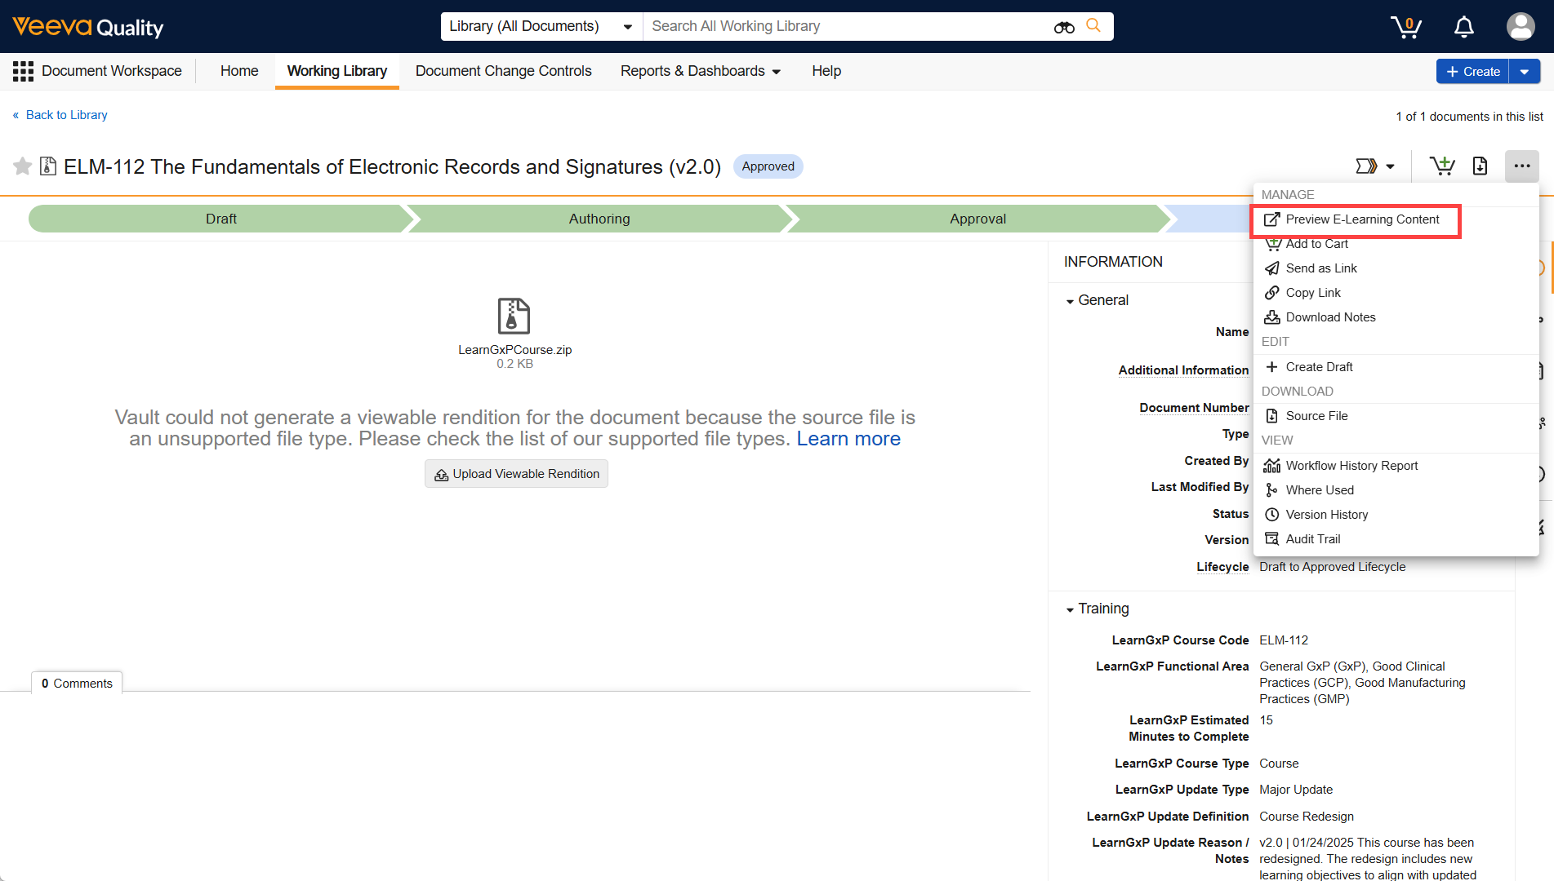Choose Source File download

click(1316, 416)
